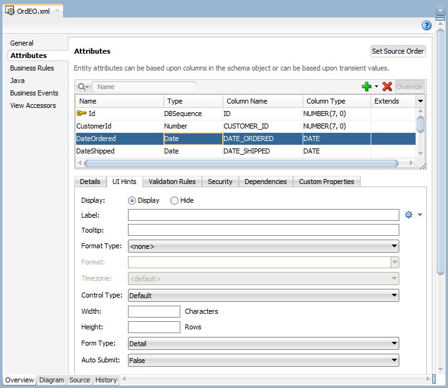Select the DateOrdered attribute row
Viewport: 448px width, 388px height.
246,138
